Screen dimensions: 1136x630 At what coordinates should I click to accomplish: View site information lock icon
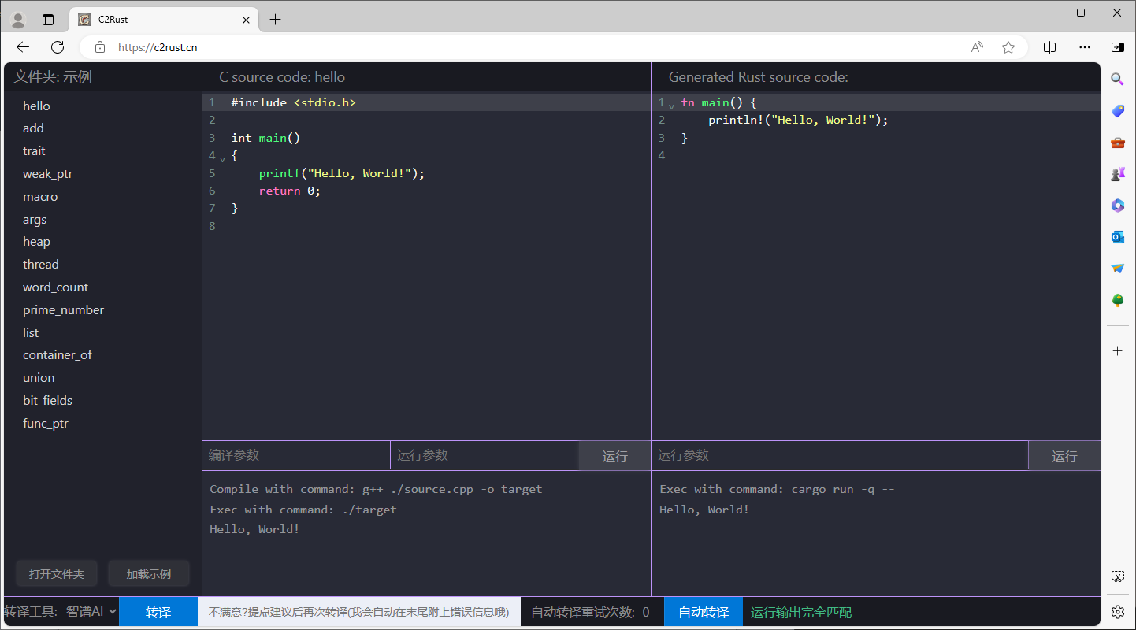point(100,47)
